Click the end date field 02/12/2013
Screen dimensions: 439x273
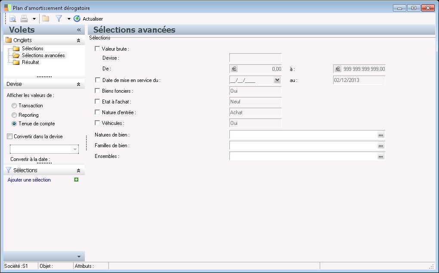(x=359, y=80)
